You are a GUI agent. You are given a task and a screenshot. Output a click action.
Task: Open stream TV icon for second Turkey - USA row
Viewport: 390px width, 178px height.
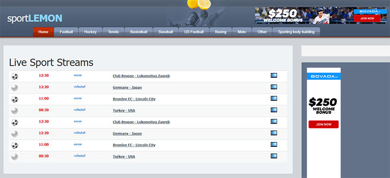(x=274, y=156)
